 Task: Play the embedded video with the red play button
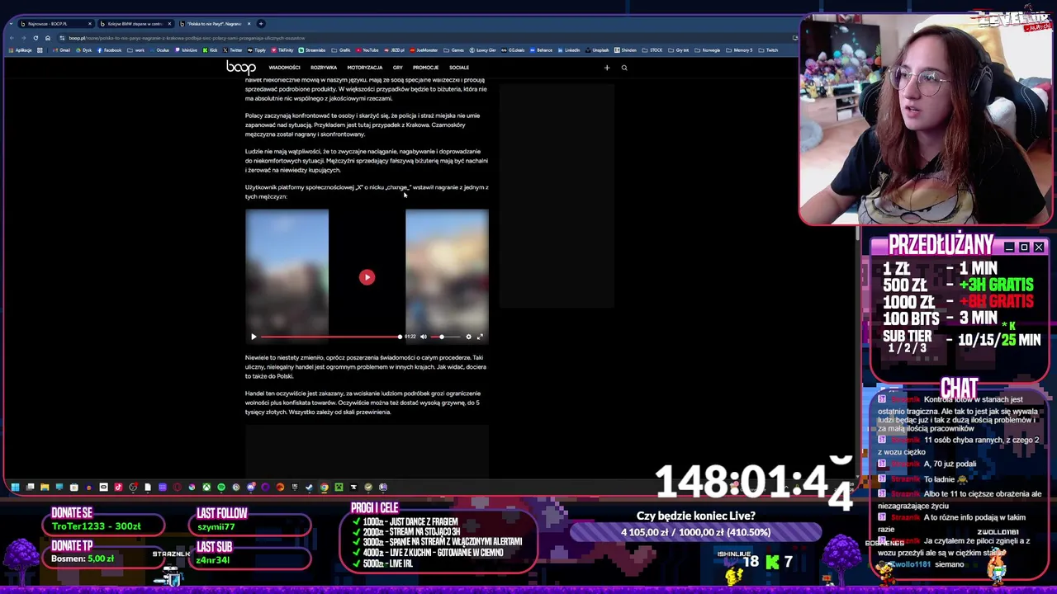367,277
